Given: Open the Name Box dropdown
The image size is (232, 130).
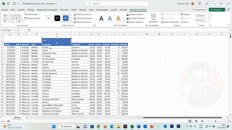Looking at the screenshot, I should [15, 30].
